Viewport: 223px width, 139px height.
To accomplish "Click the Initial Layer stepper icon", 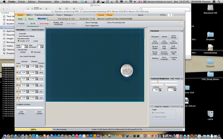I will (x=26, y=46).
